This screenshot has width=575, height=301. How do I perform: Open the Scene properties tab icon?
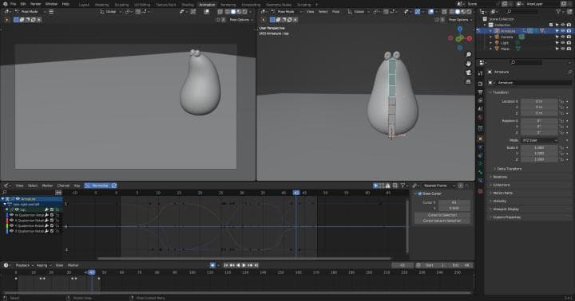tap(481, 109)
